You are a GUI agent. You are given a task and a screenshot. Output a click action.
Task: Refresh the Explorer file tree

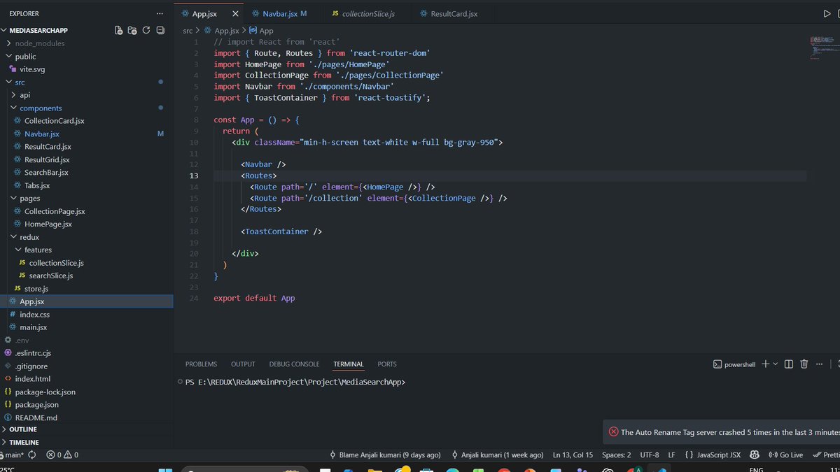[x=146, y=30]
